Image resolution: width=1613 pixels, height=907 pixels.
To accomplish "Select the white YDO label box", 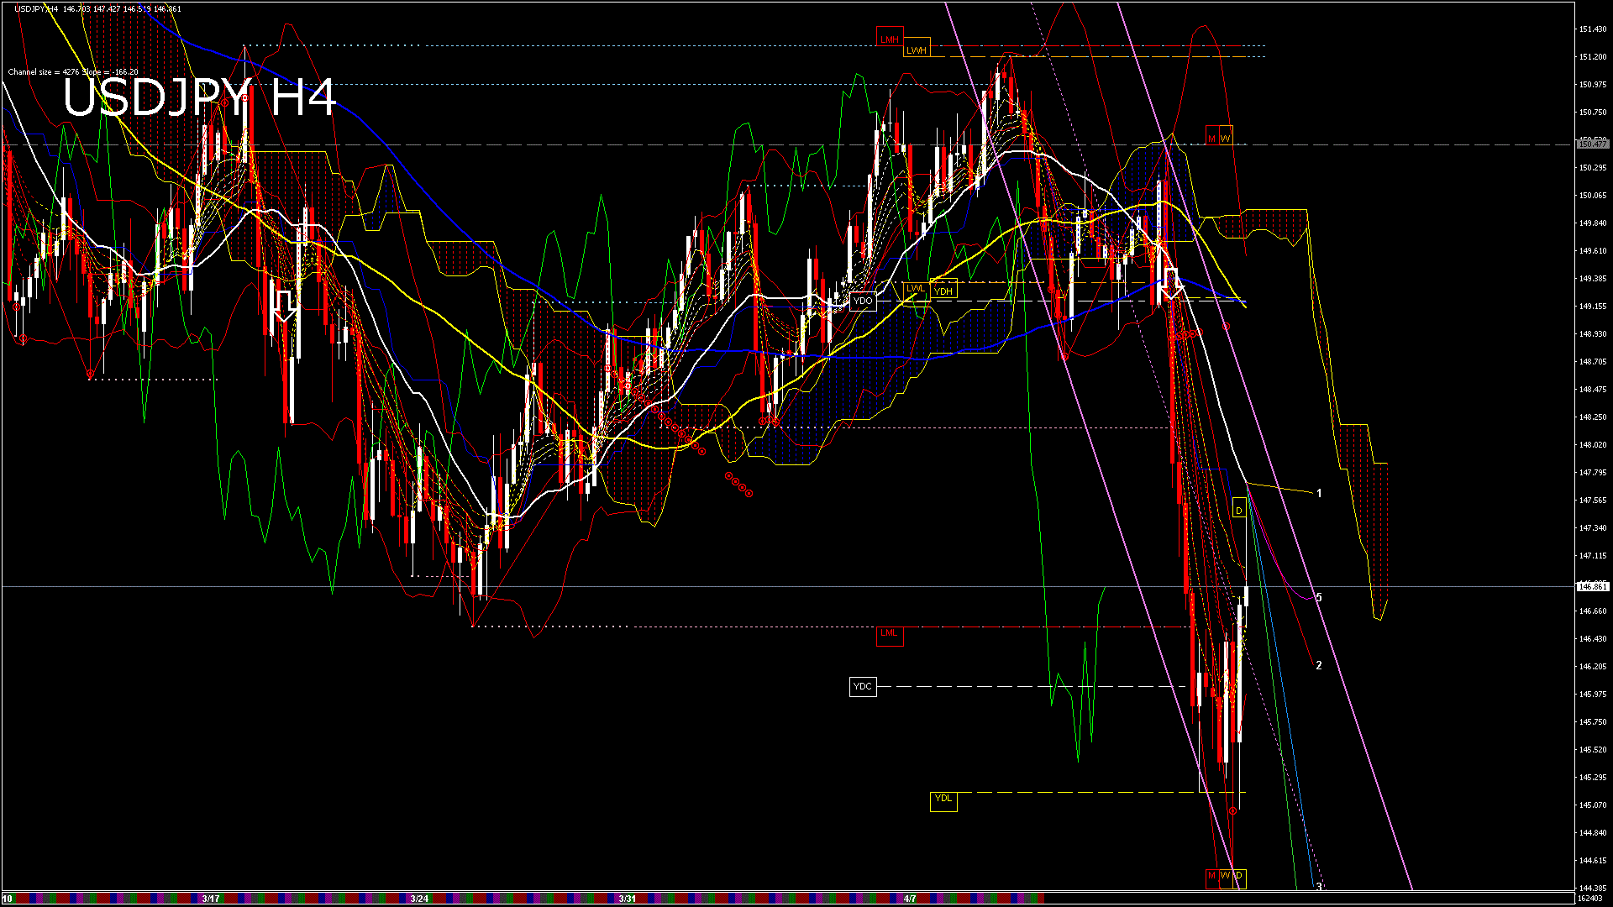I will coord(863,301).
